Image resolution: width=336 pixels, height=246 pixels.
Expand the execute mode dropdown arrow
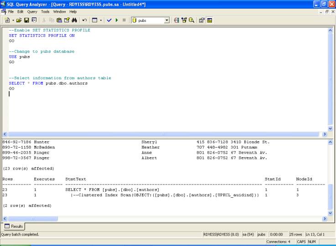[x=101, y=20]
